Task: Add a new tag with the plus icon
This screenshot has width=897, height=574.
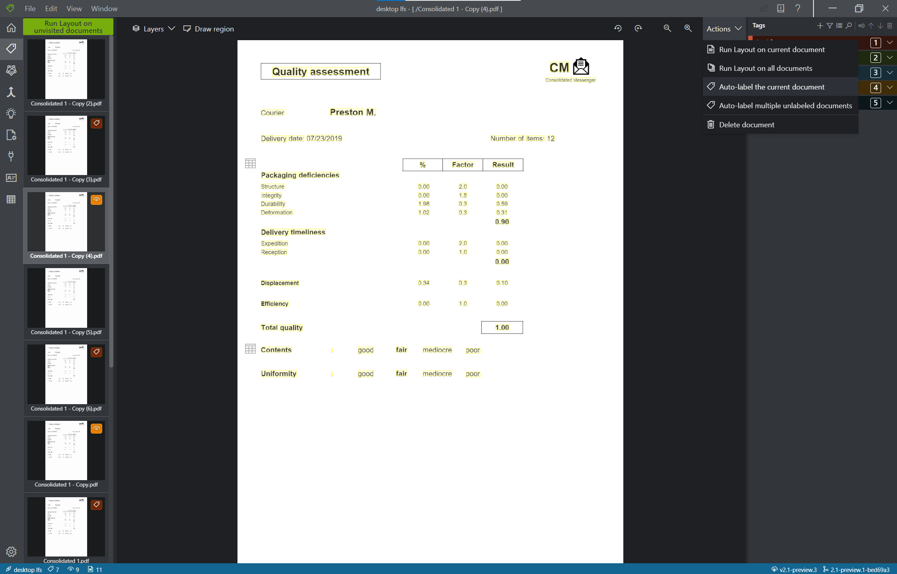Action: tap(820, 25)
